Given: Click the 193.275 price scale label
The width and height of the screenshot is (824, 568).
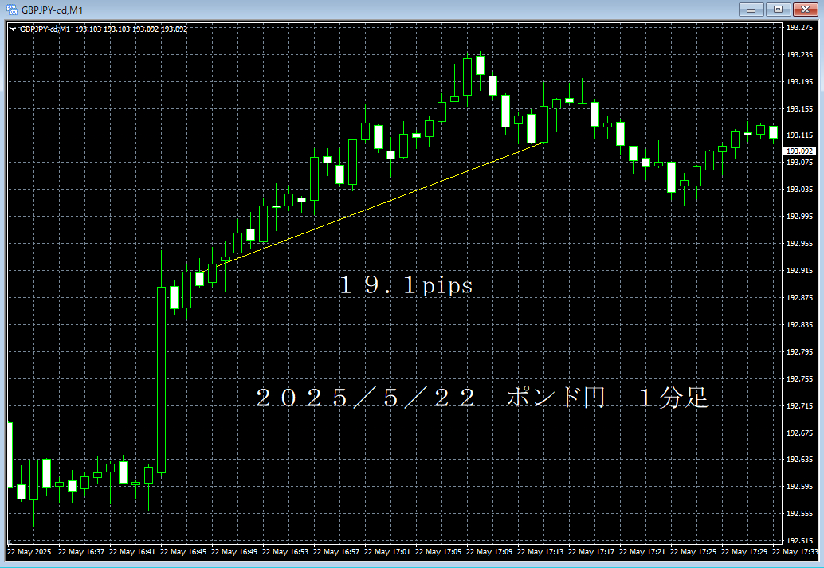Looking at the screenshot, I should click(x=798, y=28).
